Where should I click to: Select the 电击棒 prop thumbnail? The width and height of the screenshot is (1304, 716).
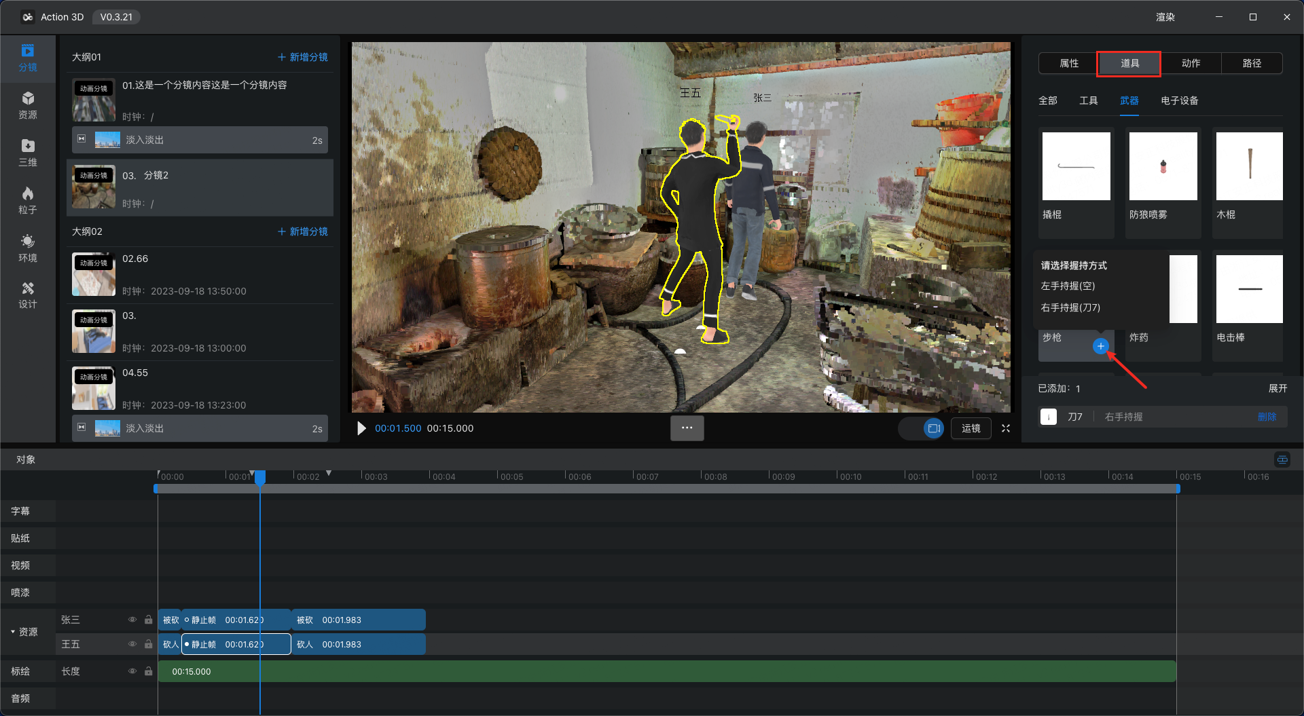coord(1250,289)
